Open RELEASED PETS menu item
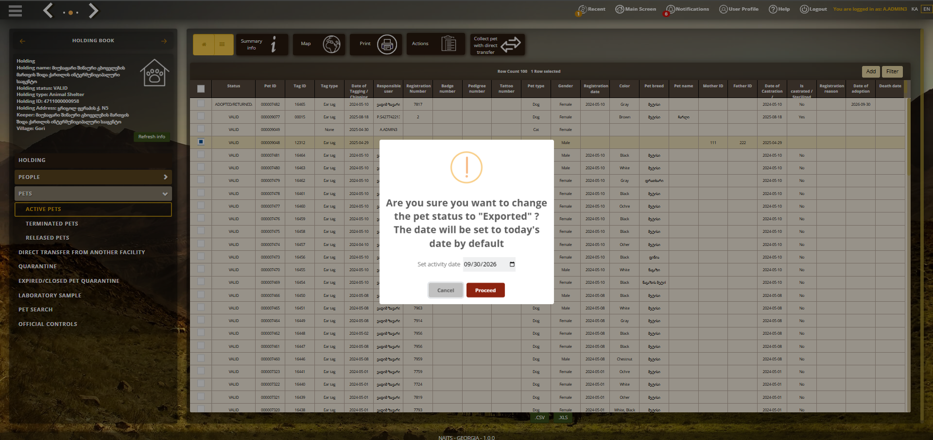The height and width of the screenshot is (440, 933). pos(48,238)
